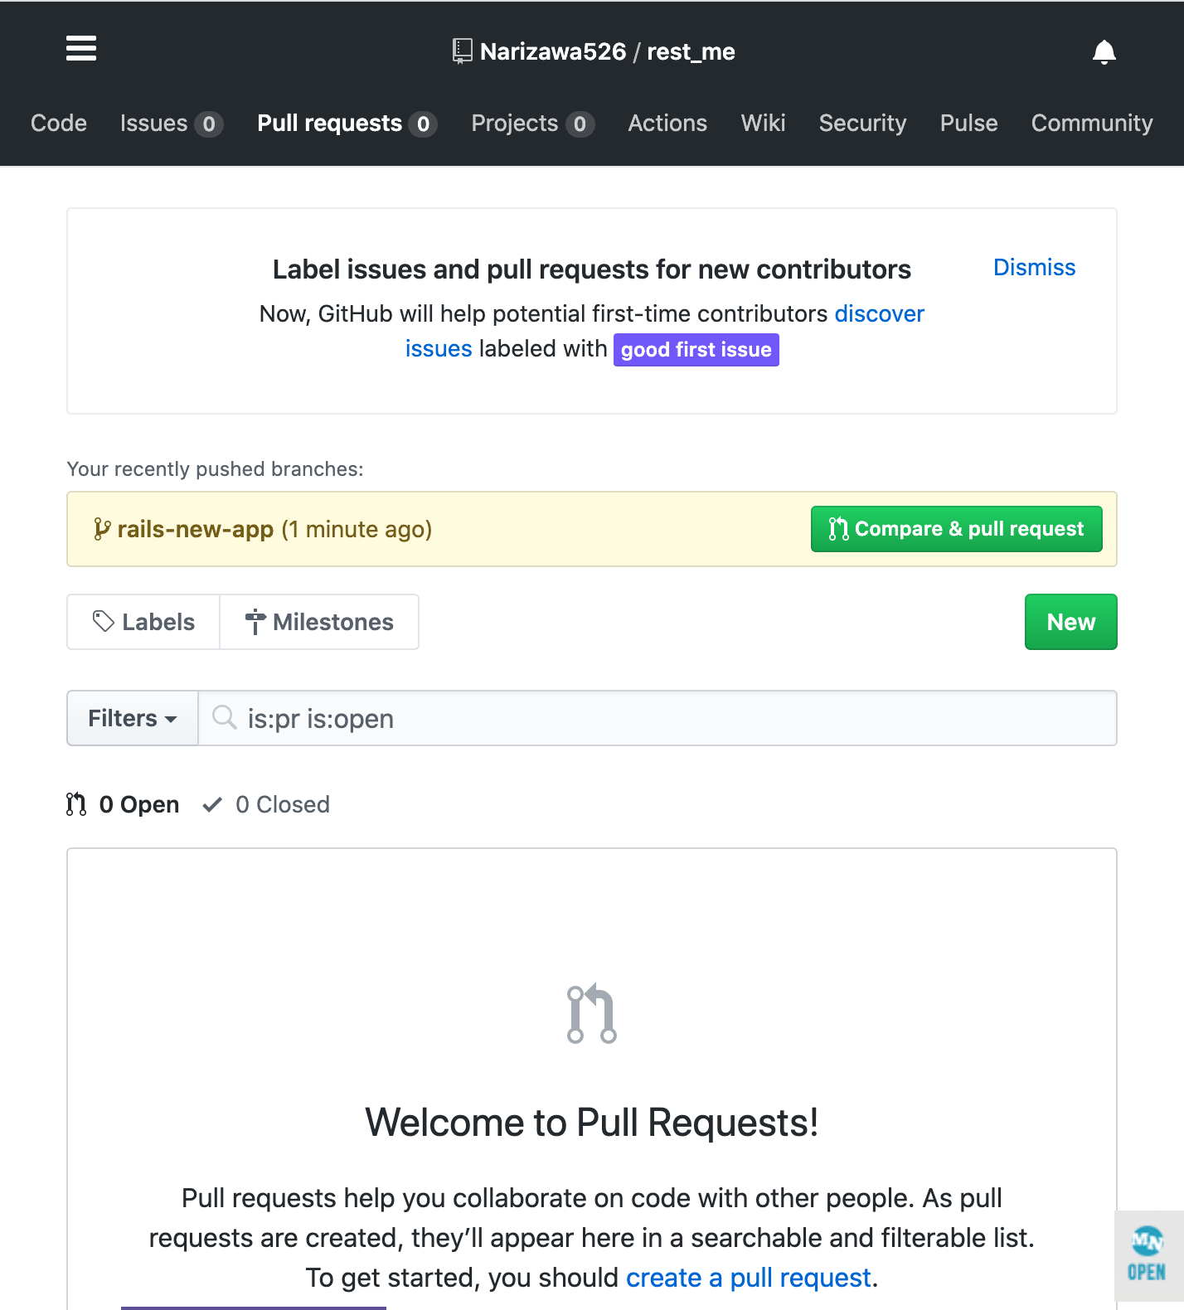Image resolution: width=1184 pixels, height=1310 pixels.
Task: Open the Labels page
Action: tap(143, 622)
